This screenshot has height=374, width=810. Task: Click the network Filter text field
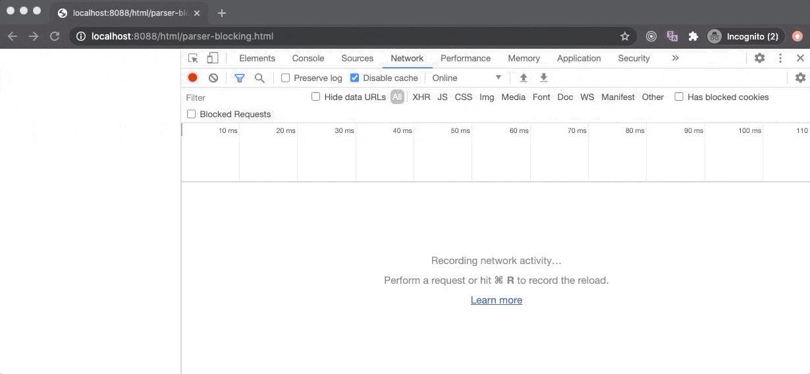(x=244, y=97)
